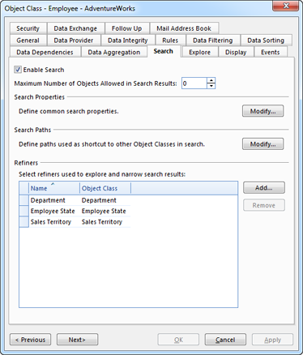This screenshot has height=355, width=303.
Task: Click the Employee State refiner name
Action: click(53, 211)
